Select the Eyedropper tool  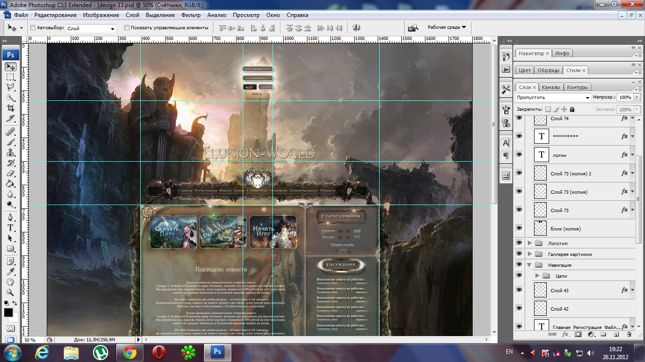10,271
